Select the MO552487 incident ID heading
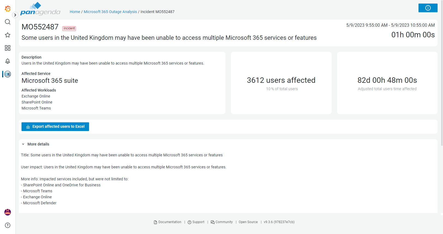Image resolution: width=443 pixels, height=234 pixels. coord(40,27)
